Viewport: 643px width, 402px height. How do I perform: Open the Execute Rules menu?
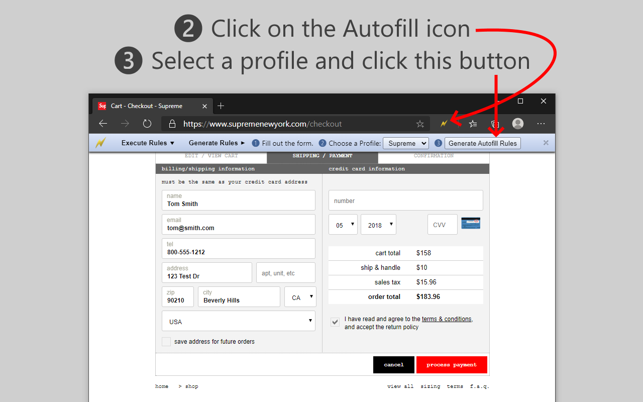click(x=147, y=143)
